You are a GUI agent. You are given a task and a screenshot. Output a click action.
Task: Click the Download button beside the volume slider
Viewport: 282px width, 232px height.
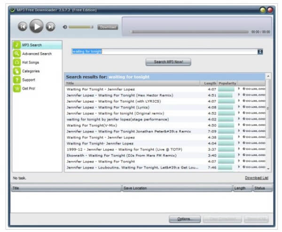point(108,27)
